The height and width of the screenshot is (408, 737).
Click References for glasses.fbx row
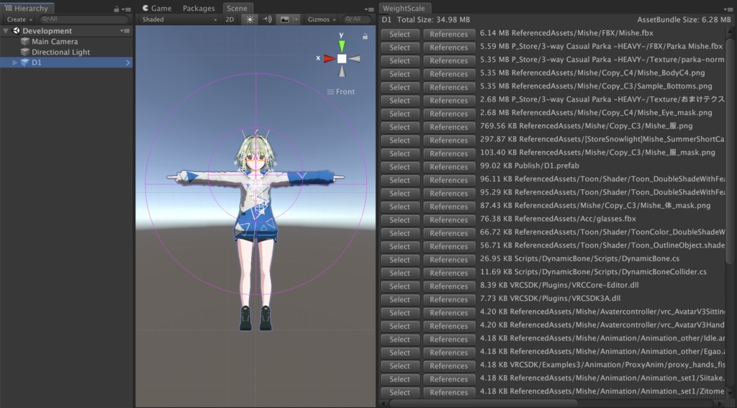[x=449, y=220]
